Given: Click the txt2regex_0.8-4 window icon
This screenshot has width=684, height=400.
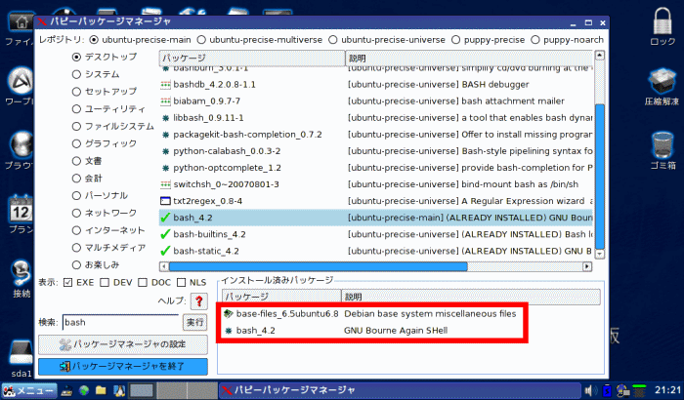Looking at the screenshot, I should pyautogui.click(x=165, y=201).
